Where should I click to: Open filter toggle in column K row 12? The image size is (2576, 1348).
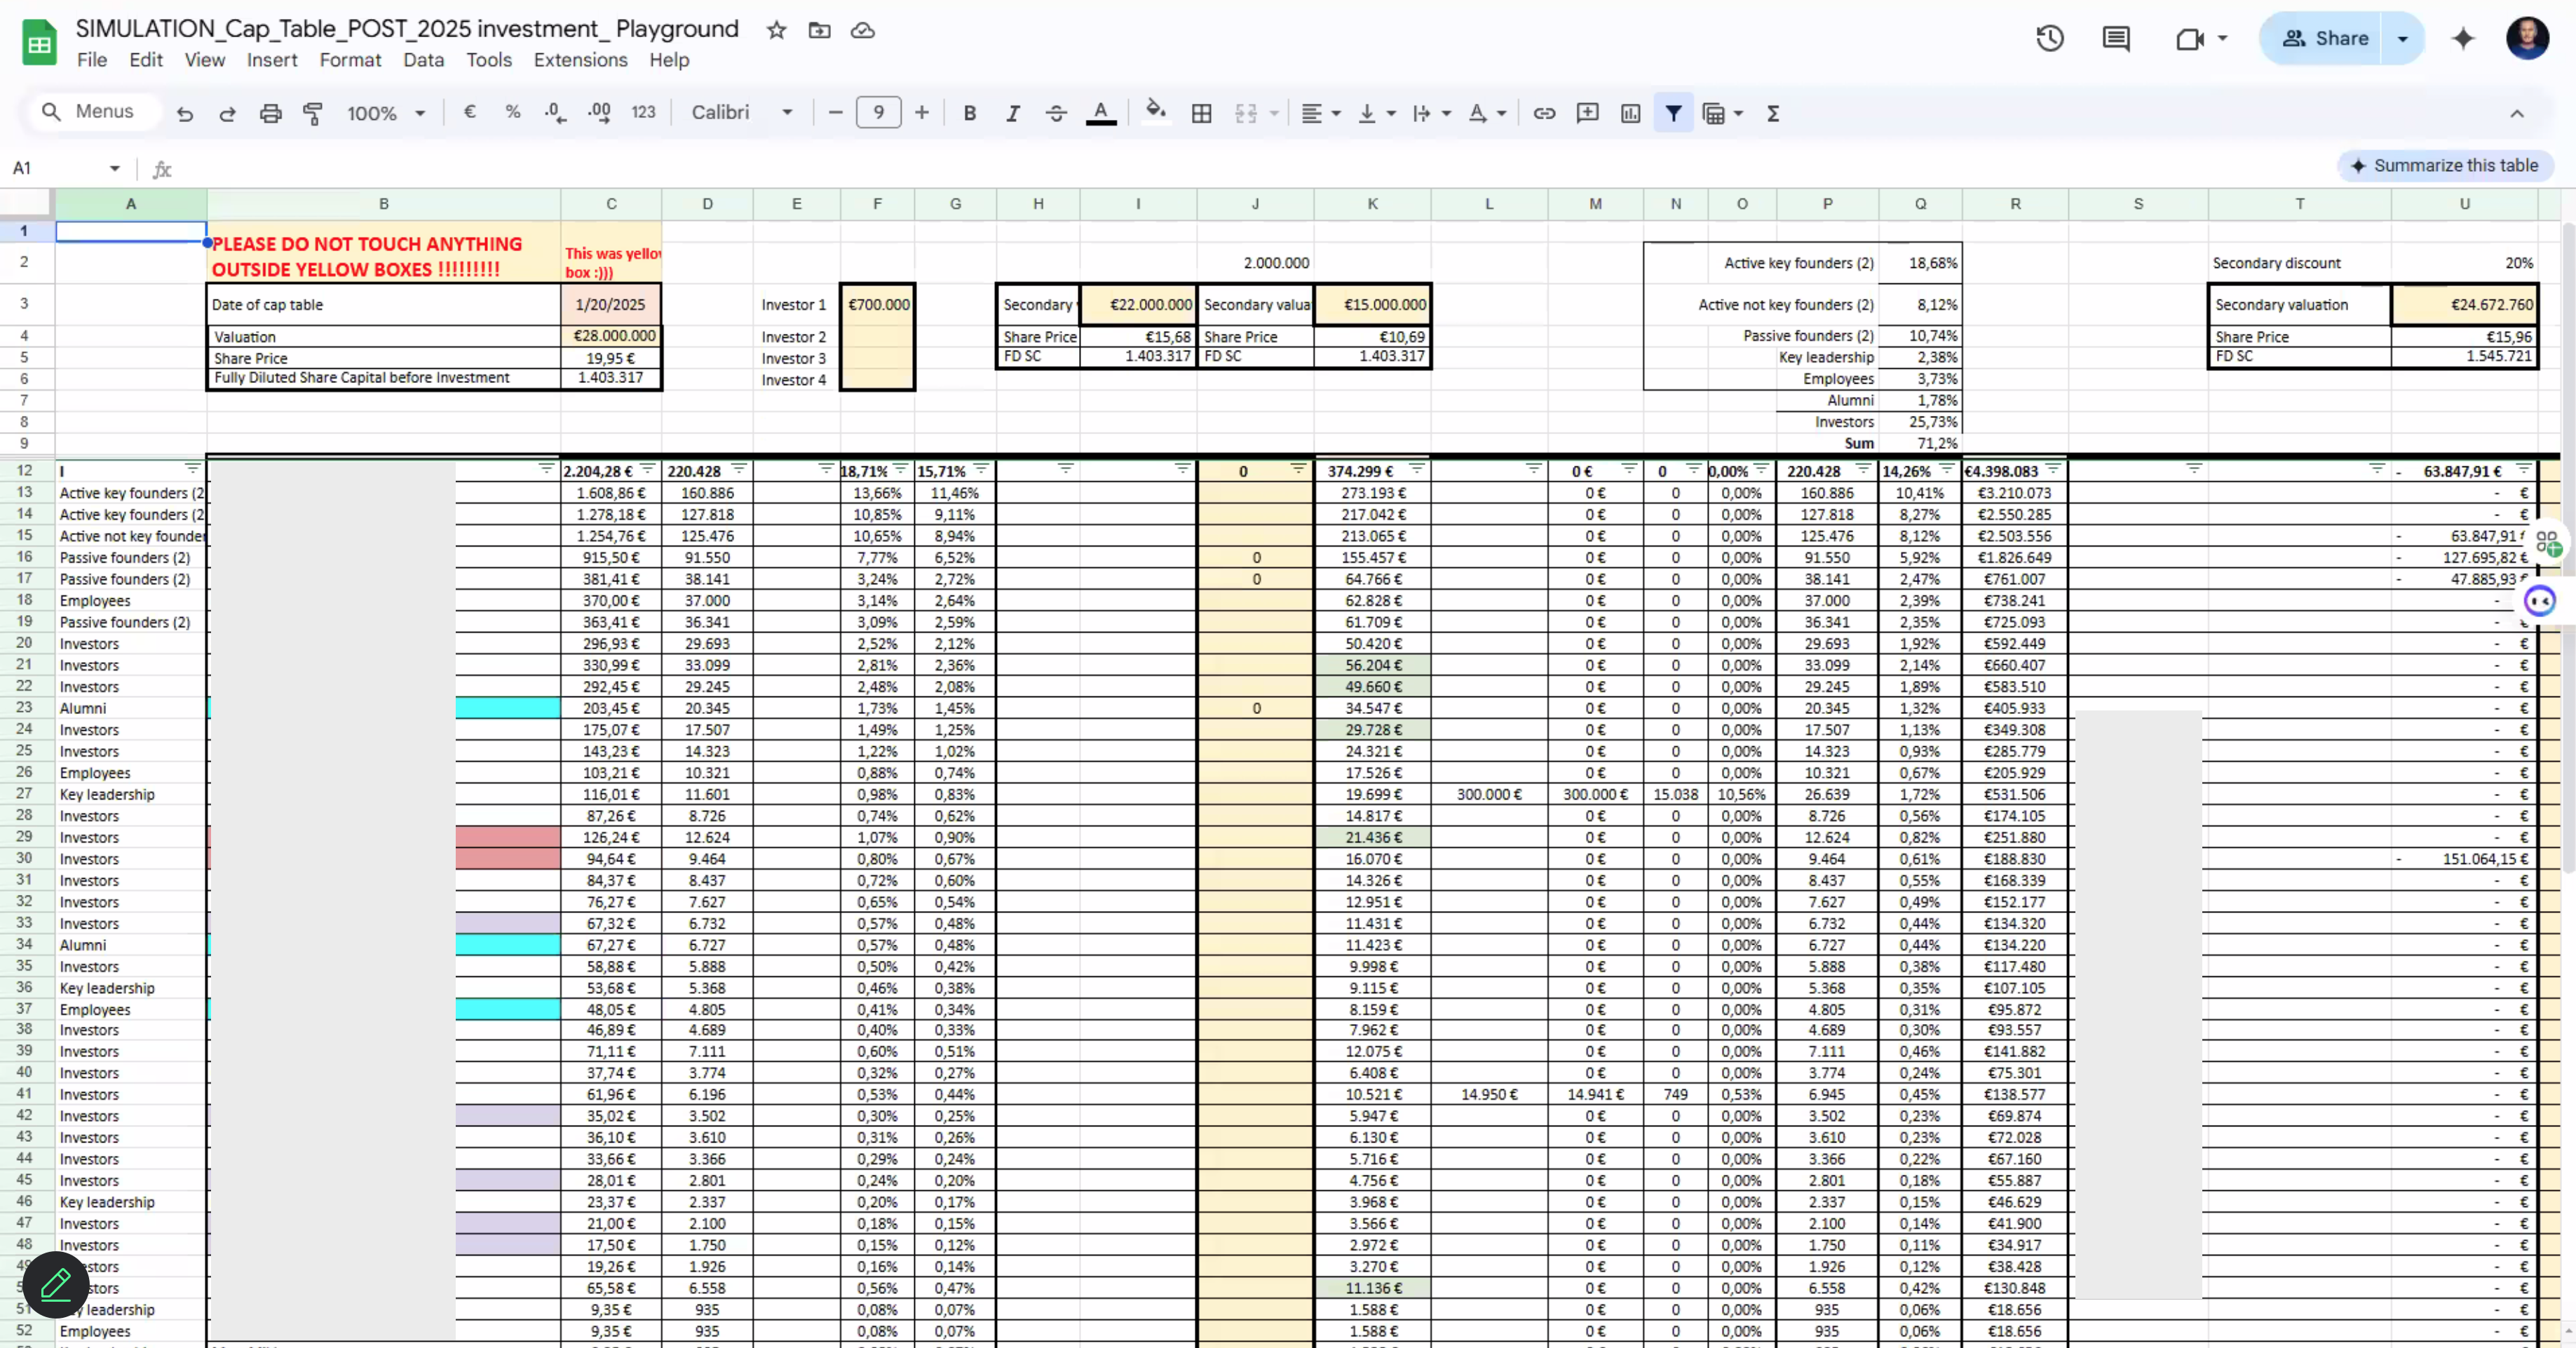[x=1416, y=468]
